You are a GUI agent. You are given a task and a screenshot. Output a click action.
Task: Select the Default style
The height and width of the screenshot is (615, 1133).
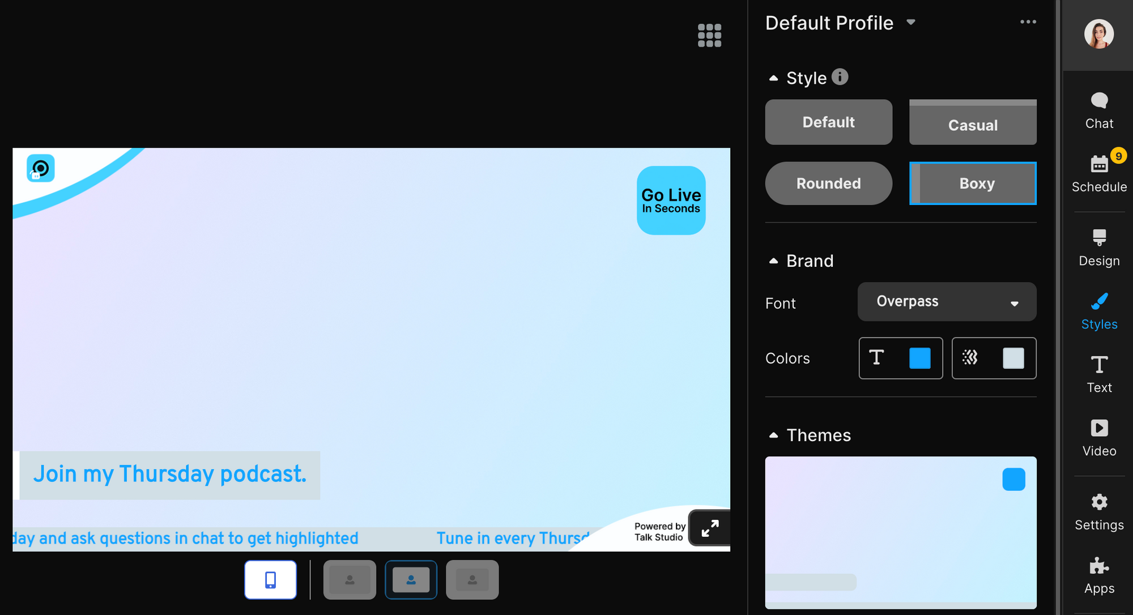click(x=828, y=122)
